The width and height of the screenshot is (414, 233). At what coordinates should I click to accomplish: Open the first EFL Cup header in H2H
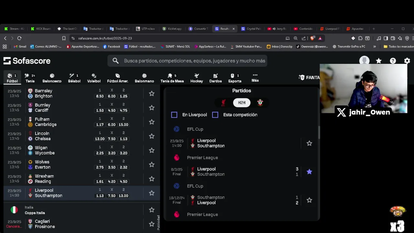[x=195, y=129]
